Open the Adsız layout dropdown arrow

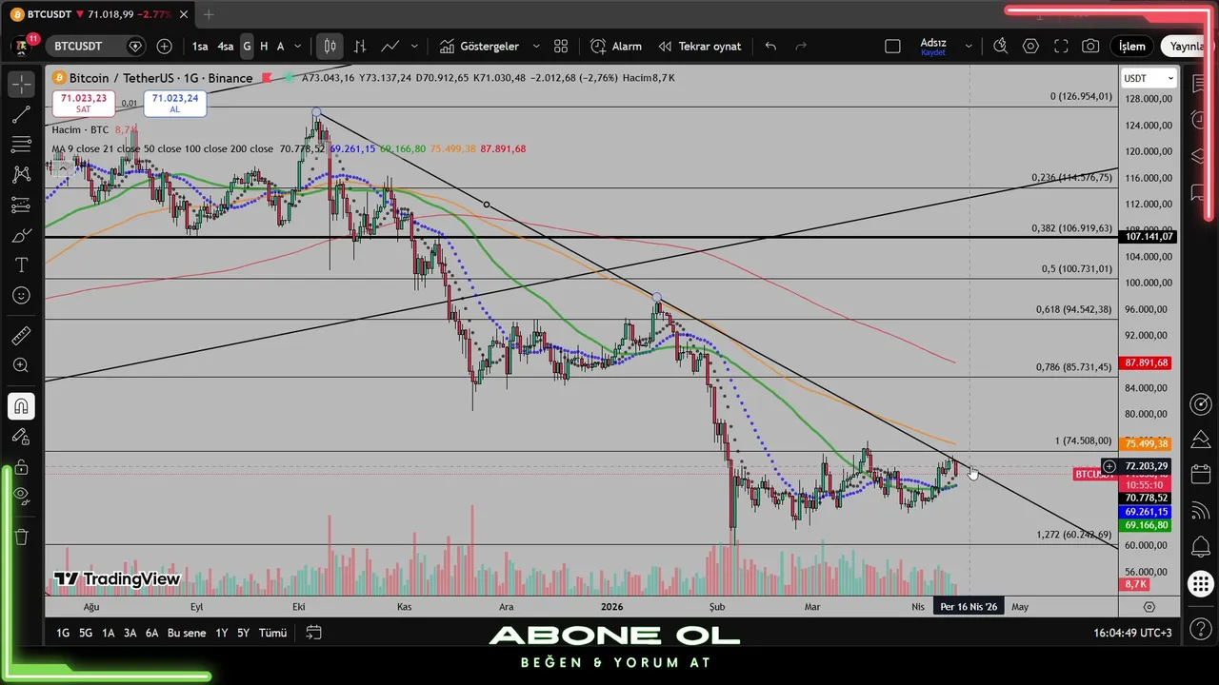tap(969, 46)
